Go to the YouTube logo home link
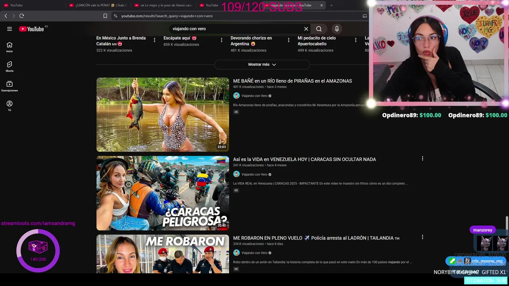This screenshot has width=509, height=286. pyautogui.click(x=31, y=29)
